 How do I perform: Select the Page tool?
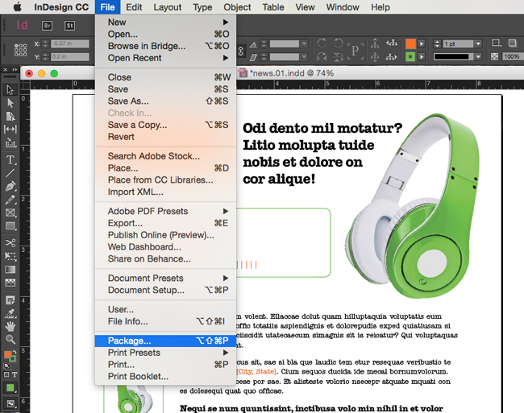click(x=10, y=116)
